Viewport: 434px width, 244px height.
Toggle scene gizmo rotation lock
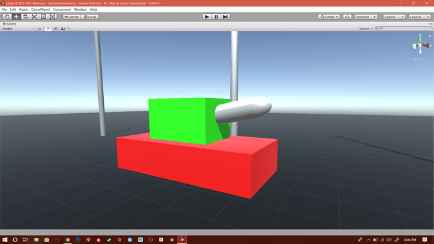pyautogui.click(x=430, y=36)
